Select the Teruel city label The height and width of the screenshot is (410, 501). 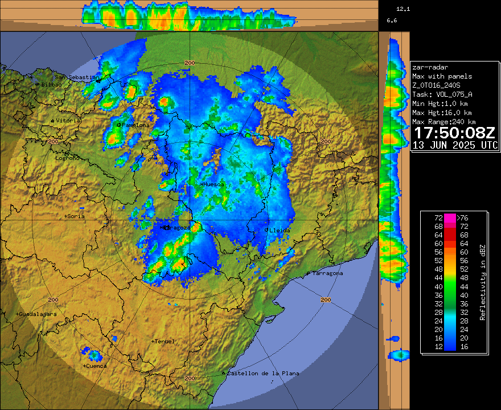(x=165, y=341)
